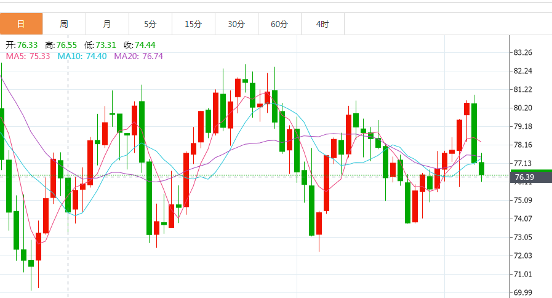The width and height of the screenshot is (552, 298).
Task: Click the MA5: 75.33 indicator label
Action: (28, 56)
